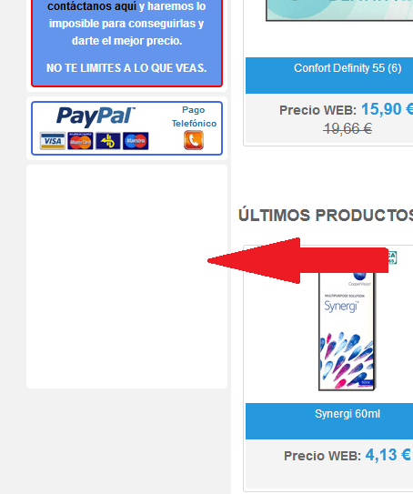Click the orange telephone payment icon
This screenshot has width=413, height=494.
tap(194, 140)
